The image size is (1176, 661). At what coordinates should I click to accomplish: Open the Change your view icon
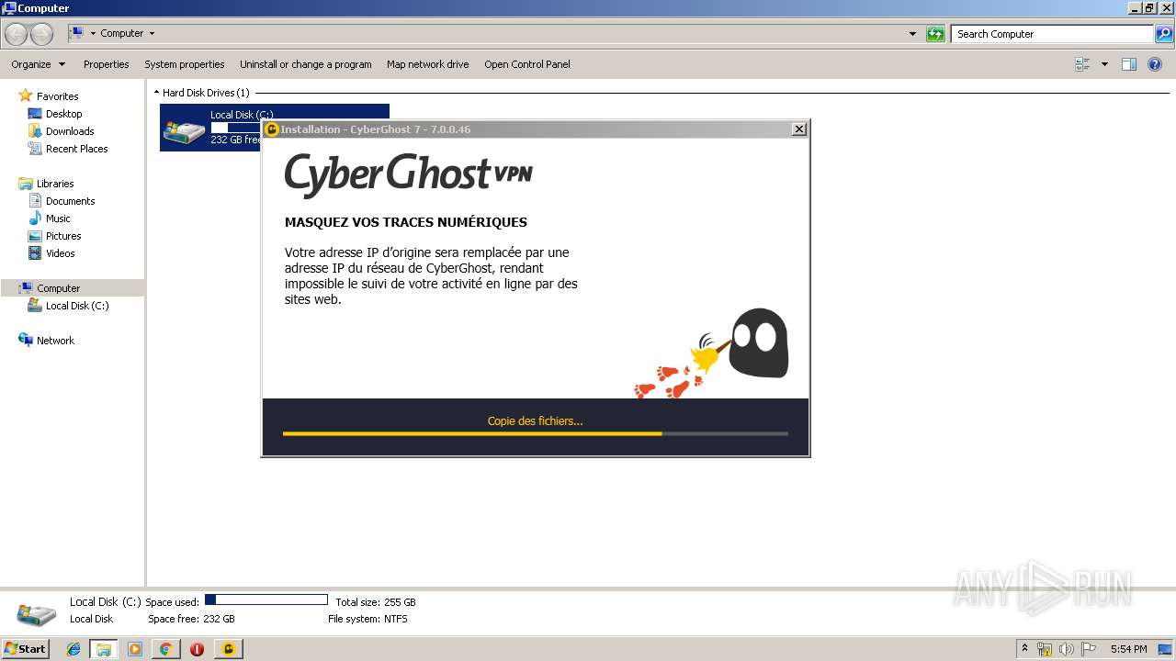pos(1082,64)
